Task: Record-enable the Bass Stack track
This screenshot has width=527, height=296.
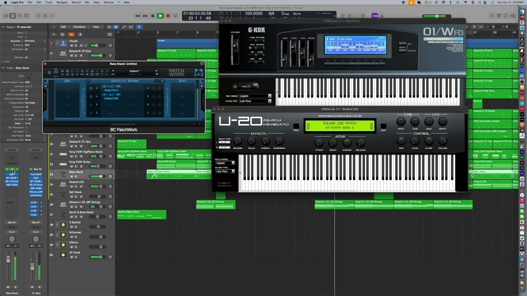Action: 81,176
